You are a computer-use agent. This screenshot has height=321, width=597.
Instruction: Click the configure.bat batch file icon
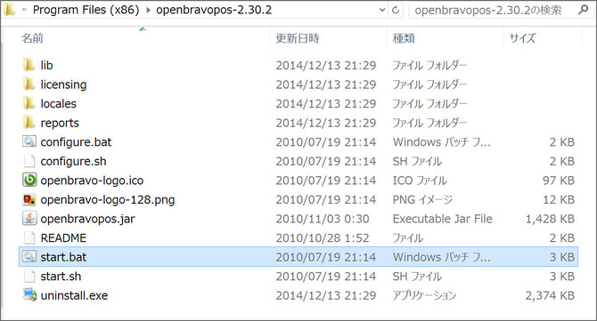[x=29, y=141]
